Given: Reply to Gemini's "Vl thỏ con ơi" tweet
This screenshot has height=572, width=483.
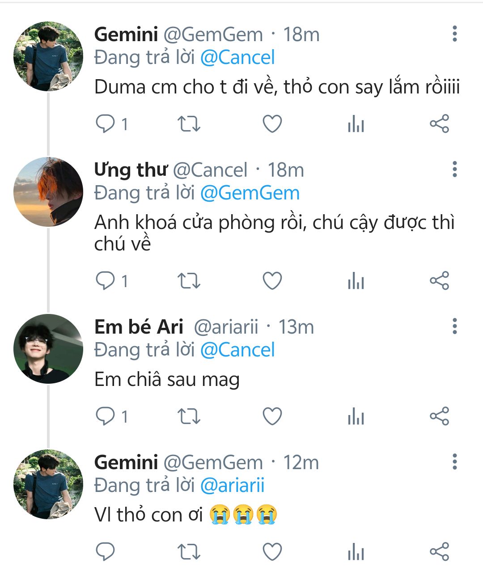Looking at the screenshot, I should 106,551.
